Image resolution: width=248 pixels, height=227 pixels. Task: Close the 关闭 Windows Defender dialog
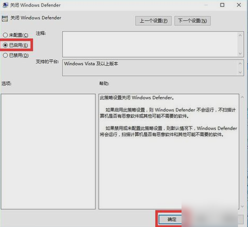[239, 5]
